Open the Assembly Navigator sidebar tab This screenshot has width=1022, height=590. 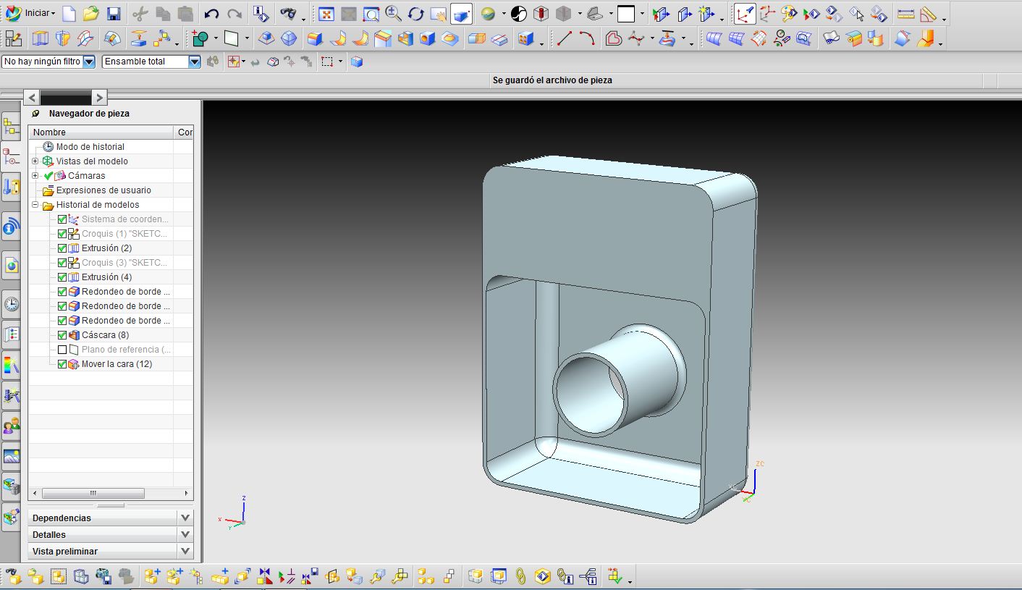click(x=11, y=127)
